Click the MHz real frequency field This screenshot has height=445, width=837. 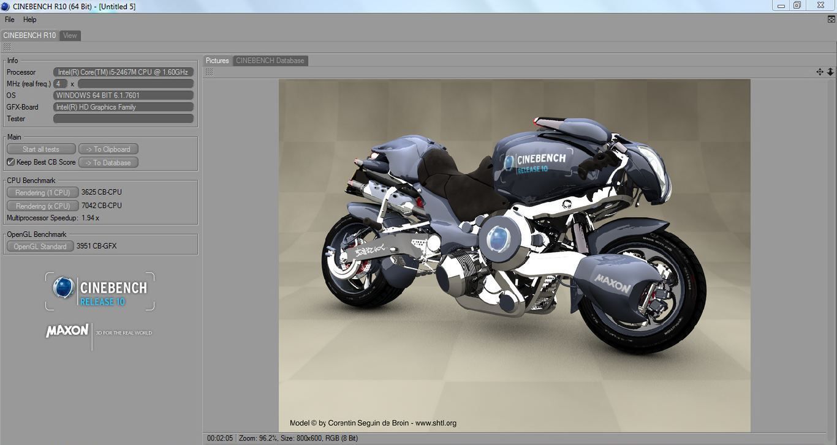coord(135,84)
